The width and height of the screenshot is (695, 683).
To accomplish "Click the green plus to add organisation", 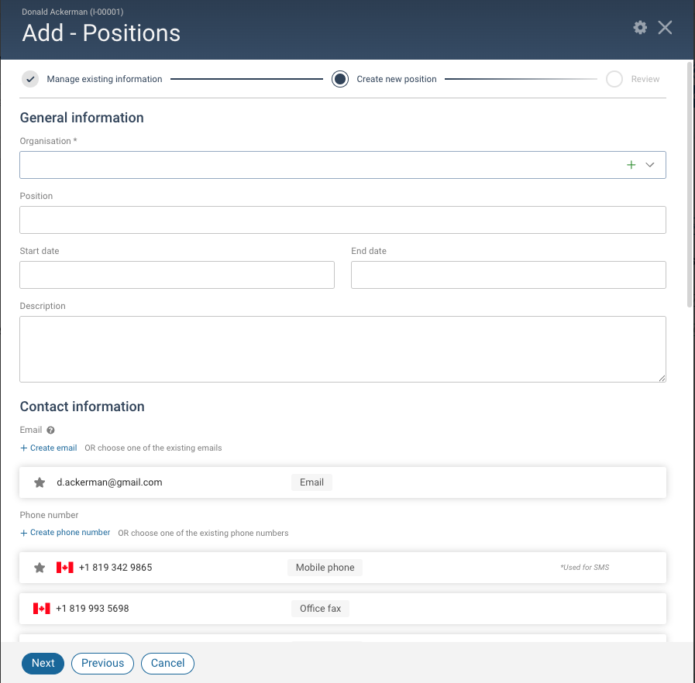I will [631, 165].
